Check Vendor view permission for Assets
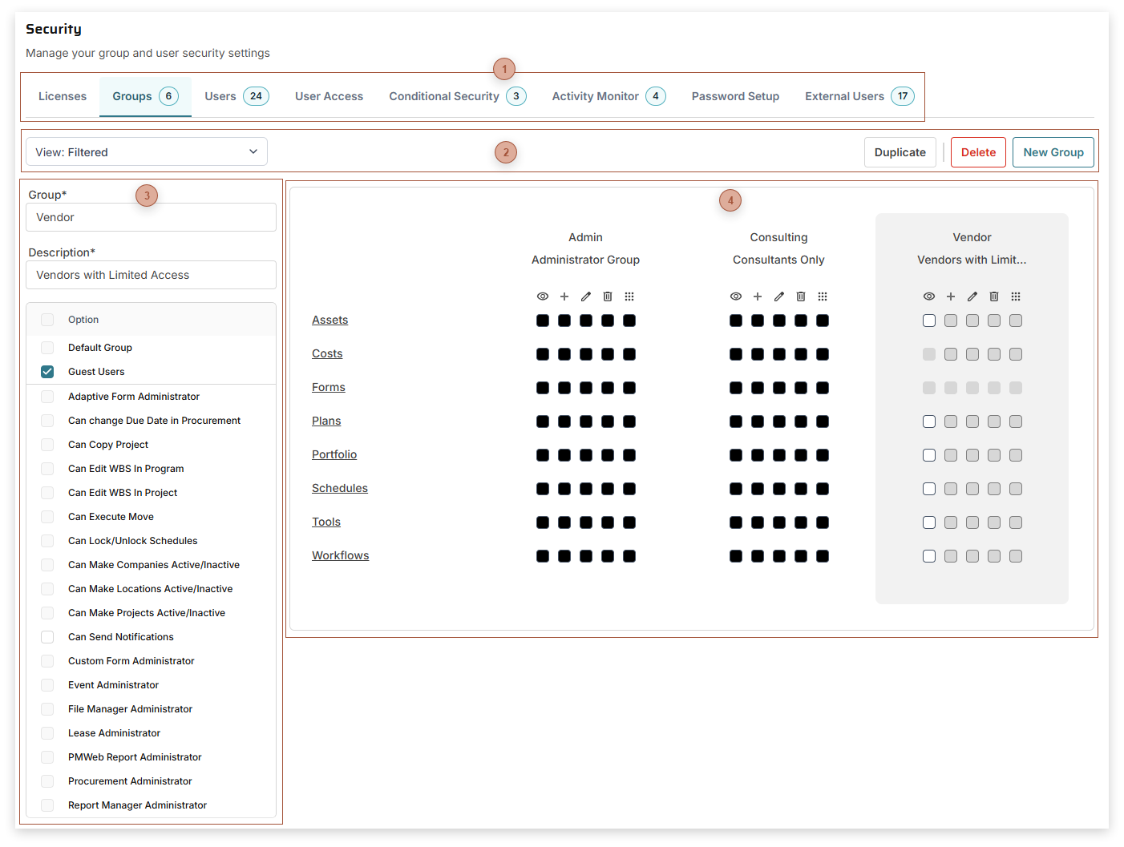 tap(929, 321)
